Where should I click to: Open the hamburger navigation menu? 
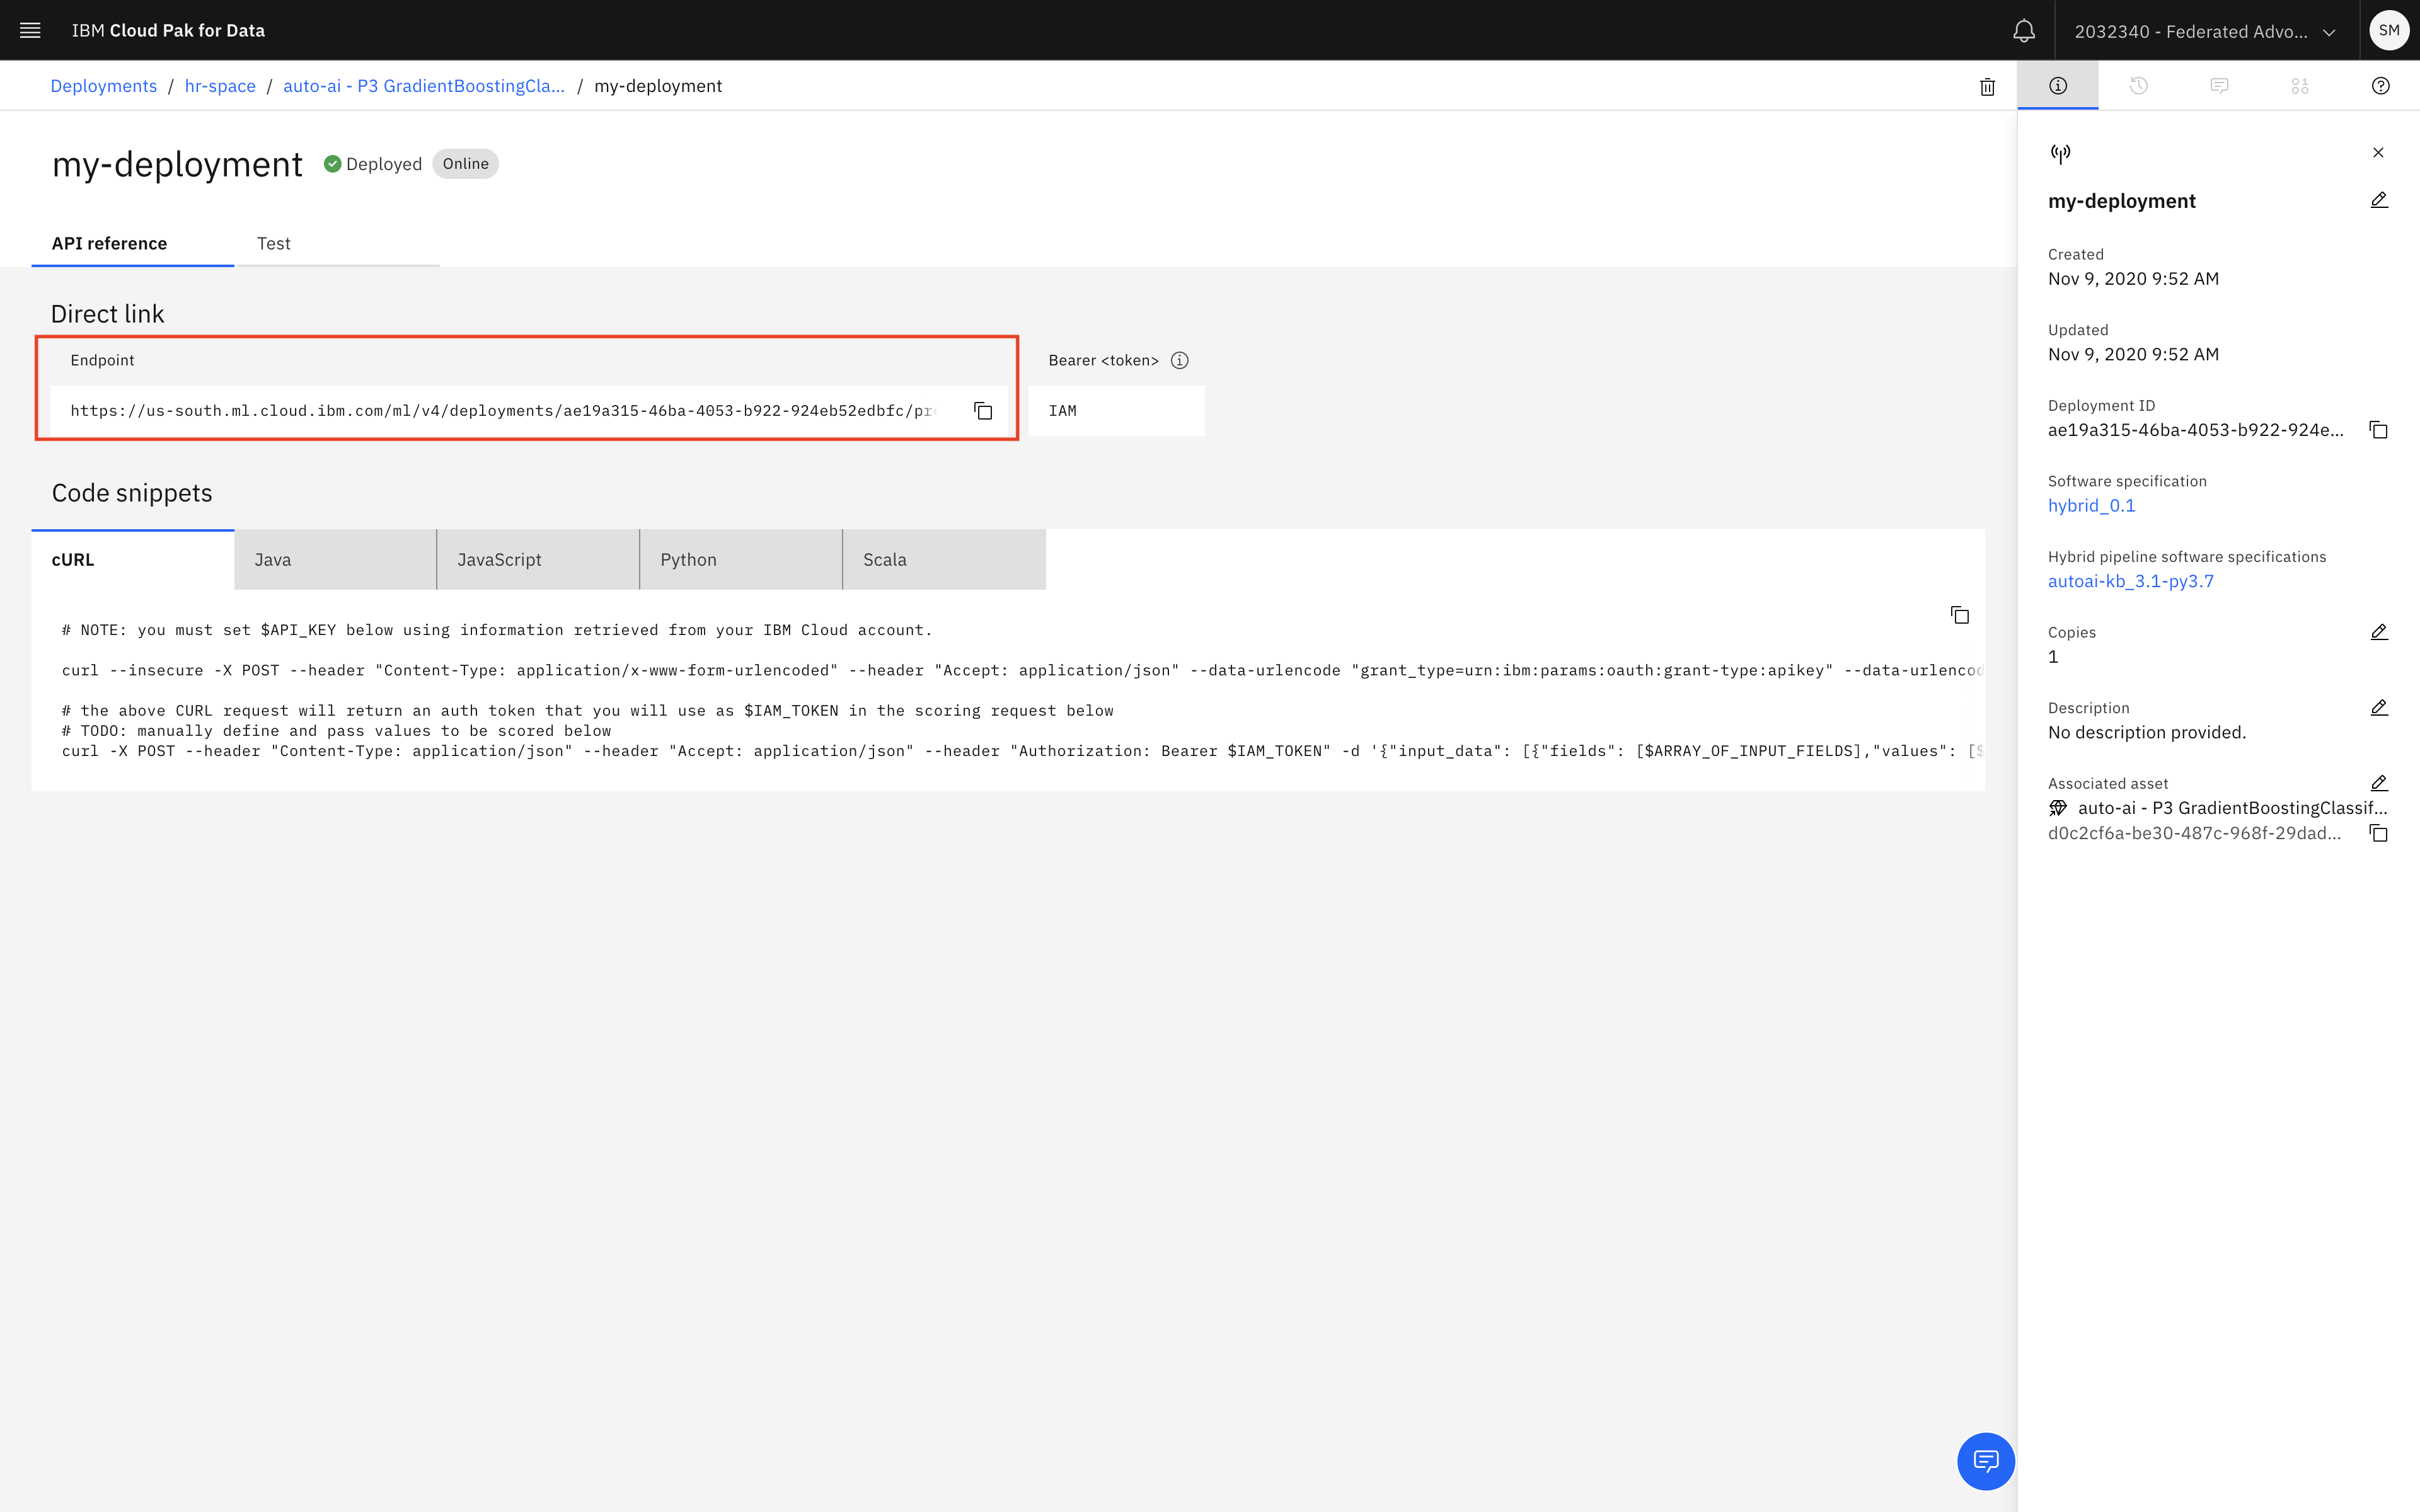30,30
